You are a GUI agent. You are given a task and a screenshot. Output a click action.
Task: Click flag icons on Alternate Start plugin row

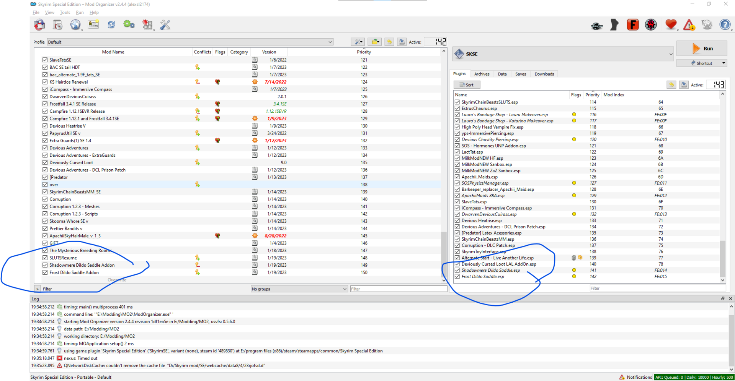pyautogui.click(x=577, y=258)
